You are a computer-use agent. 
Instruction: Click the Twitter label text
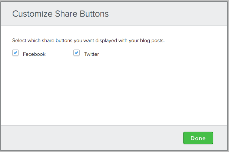tap(92, 54)
